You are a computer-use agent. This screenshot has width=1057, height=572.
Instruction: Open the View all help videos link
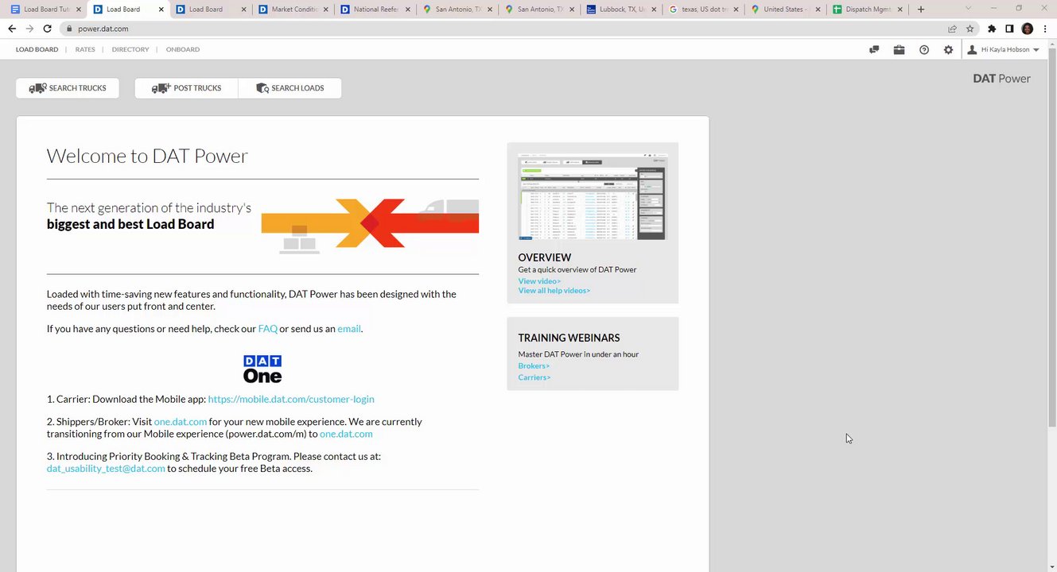pyautogui.click(x=554, y=291)
